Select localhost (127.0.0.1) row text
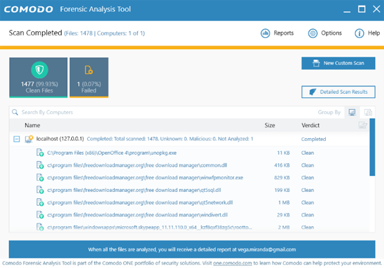This screenshot has height=268, width=384. pos(60,139)
